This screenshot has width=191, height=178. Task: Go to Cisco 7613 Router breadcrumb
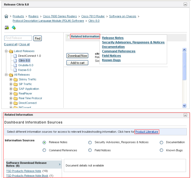(93, 16)
